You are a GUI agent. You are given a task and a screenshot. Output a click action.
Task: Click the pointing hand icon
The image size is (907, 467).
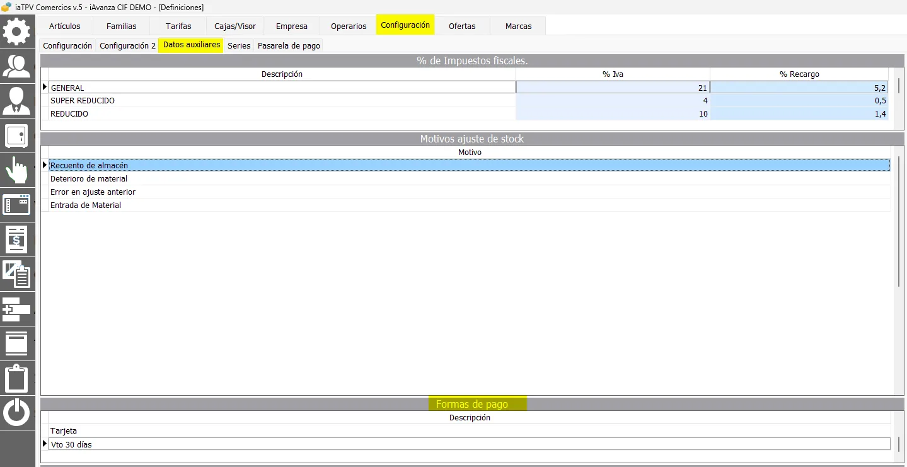click(17, 170)
